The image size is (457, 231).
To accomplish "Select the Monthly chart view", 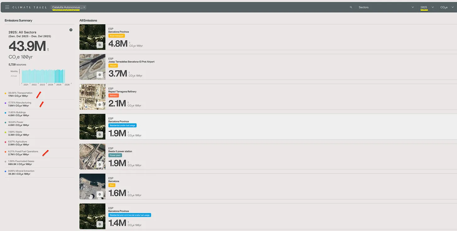I will pos(14,71).
